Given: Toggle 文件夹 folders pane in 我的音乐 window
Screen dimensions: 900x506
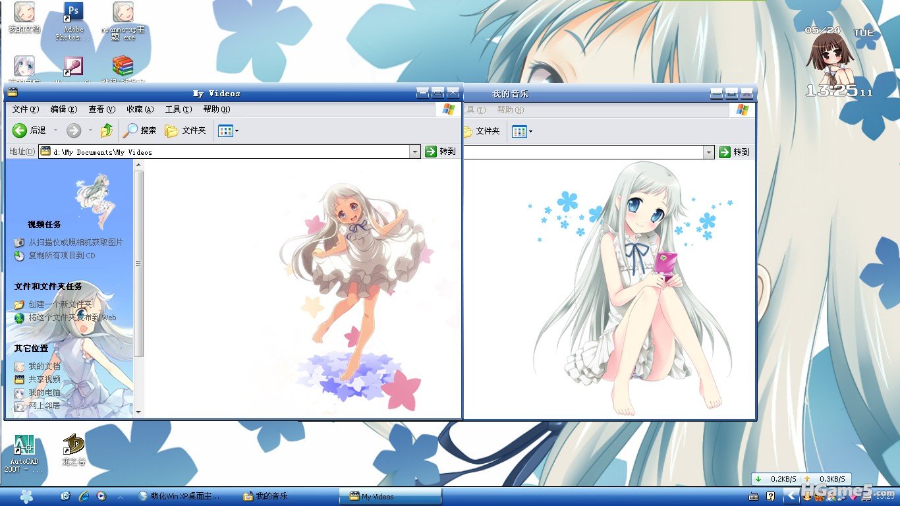Looking at the screenshot, I should pyautogui.click(x=482, y=131).
